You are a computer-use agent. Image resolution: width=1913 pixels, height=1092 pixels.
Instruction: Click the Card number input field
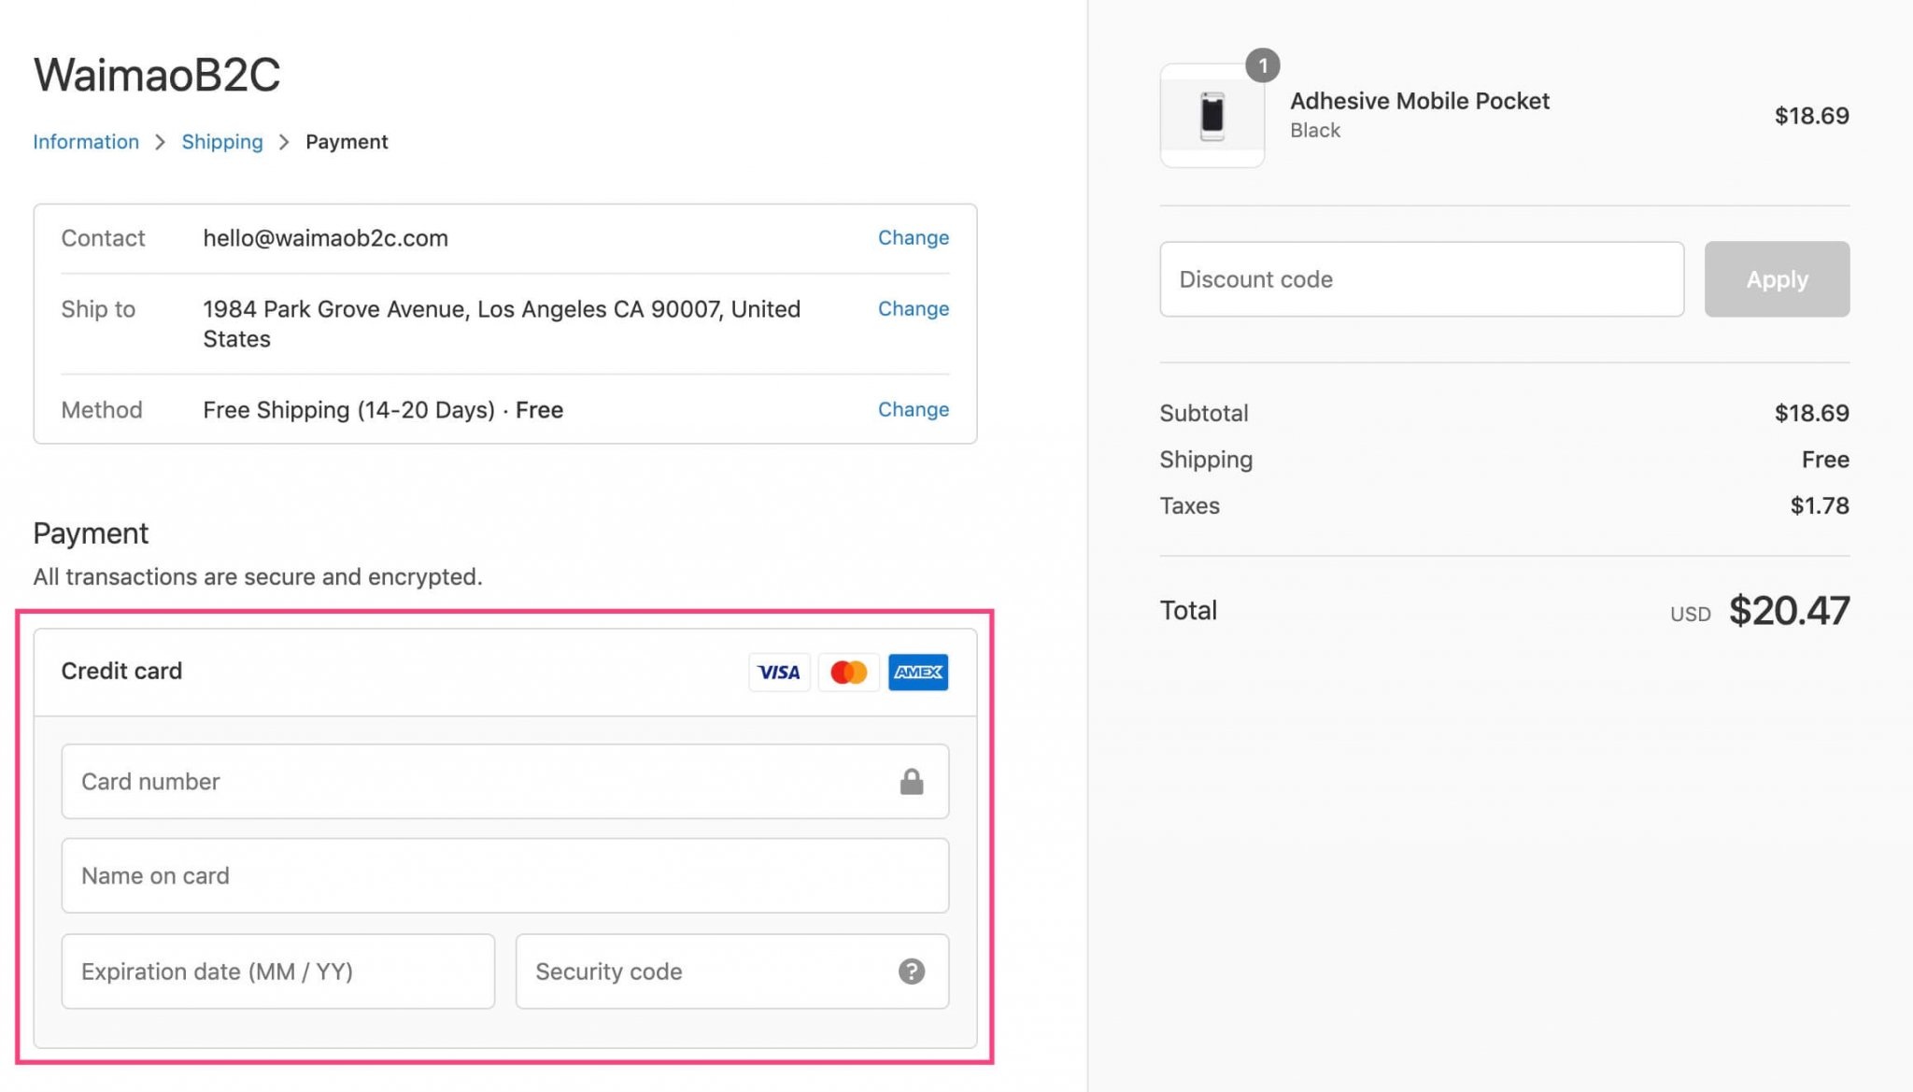click(504, 781)
